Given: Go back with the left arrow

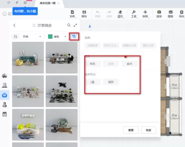Looking at the screenshot, I should pyautogui.click(x=15, y=25).
